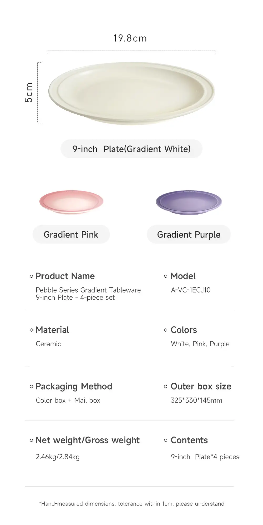This screenshot has height=525, width=263.
Task: Click White, Pink, Purple colors text
Action: click(x=200, y=344)
